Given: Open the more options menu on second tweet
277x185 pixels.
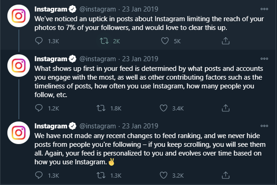Looking at the screenshot, I should point(264,58).
